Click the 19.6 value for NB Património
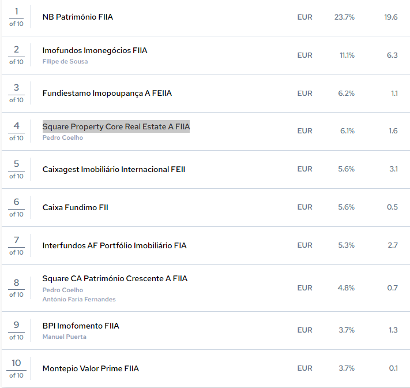The width and height of the screenshot is (410, 388). click(391, 17)
